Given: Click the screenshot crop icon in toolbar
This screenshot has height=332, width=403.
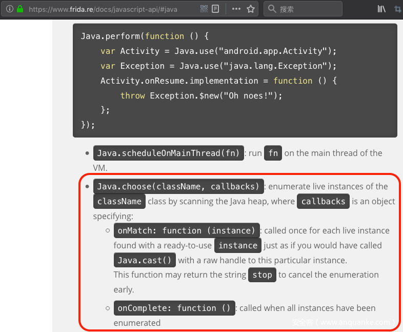Looking at the screenshot, I should point(398,9).
